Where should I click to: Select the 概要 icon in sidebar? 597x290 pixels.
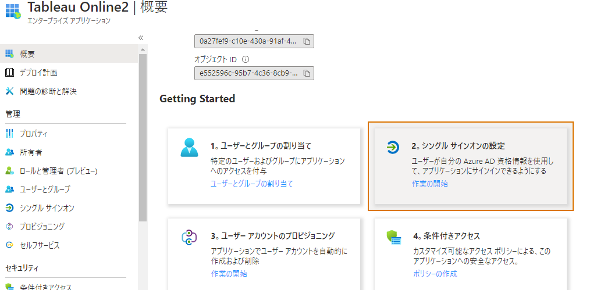point(9,54)
